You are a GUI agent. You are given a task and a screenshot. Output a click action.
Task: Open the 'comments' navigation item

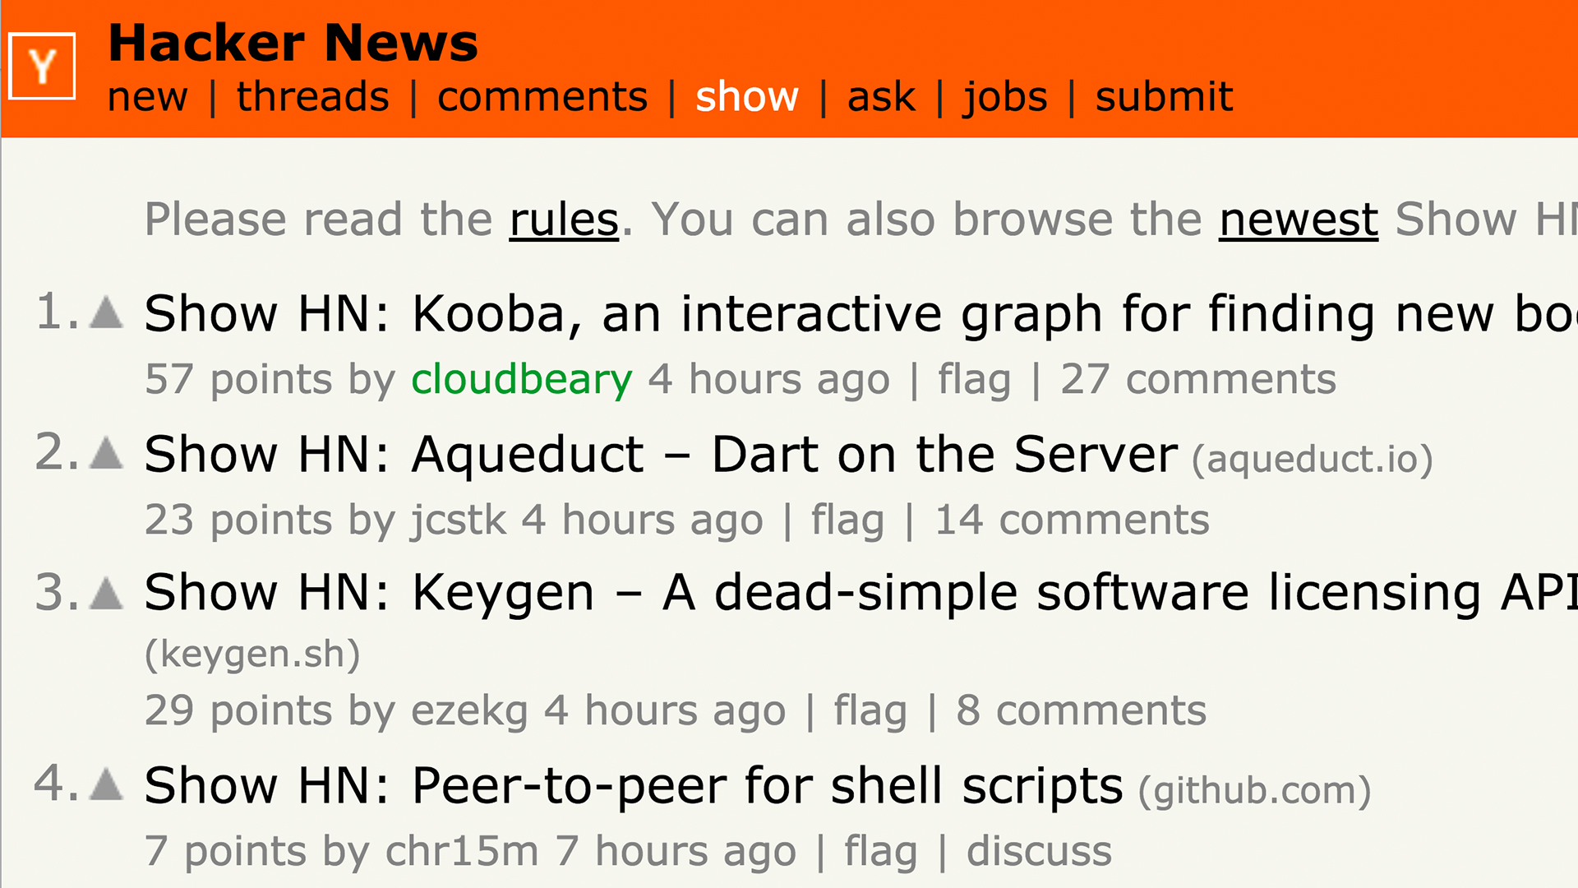[542, 97]
